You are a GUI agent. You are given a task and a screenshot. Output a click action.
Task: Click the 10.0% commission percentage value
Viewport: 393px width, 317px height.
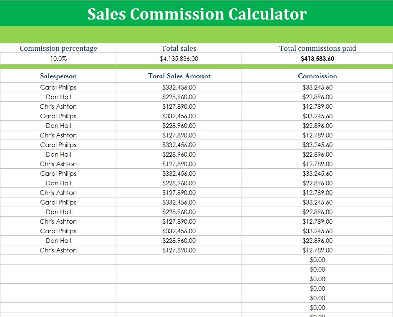58,59
